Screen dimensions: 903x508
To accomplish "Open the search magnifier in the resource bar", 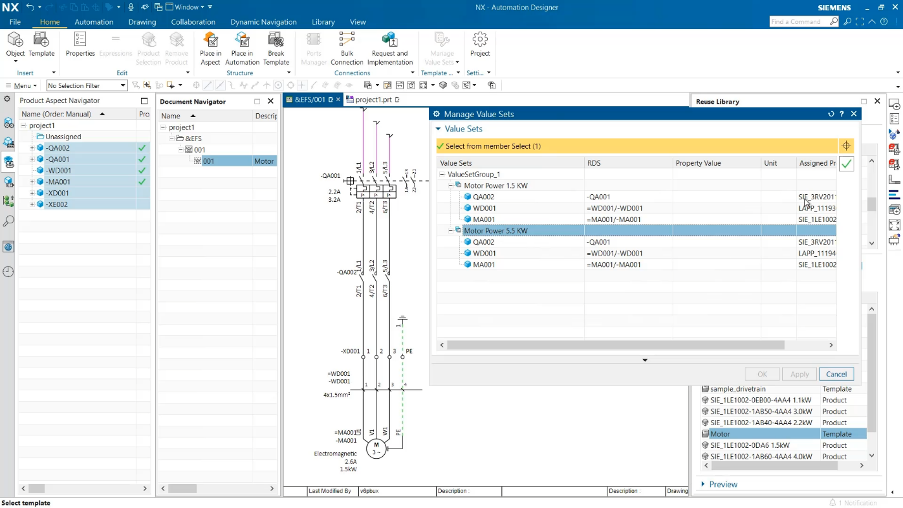I will (8, 221).
